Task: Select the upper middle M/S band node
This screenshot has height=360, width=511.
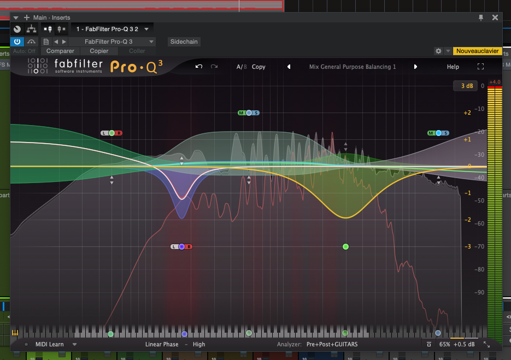Action: [x=249, y=113]
